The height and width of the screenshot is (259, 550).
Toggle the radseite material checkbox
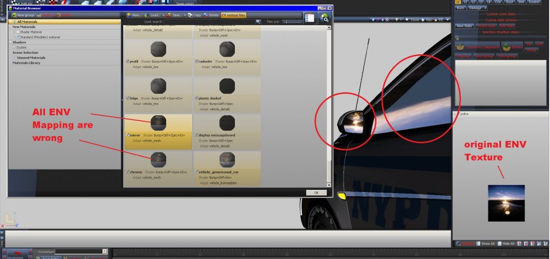tap(196, 61)
